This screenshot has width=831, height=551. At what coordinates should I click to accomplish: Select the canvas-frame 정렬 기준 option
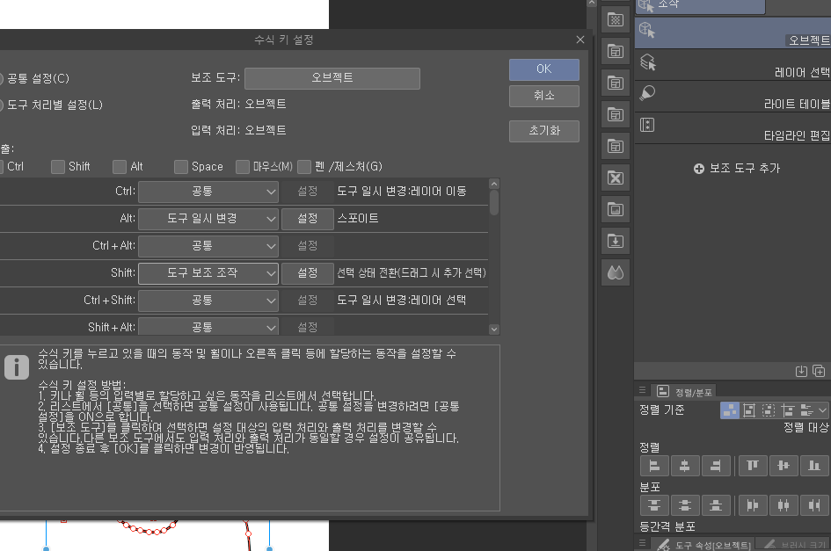(x=749, y=410)
